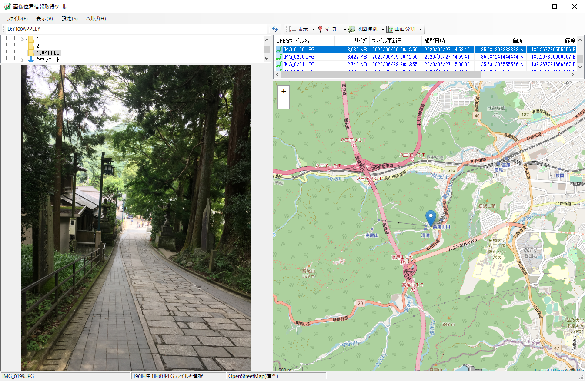Screen dimensions: 585x381
Task: Click the マーカー pin toolbar button
Action: point(328,29)
